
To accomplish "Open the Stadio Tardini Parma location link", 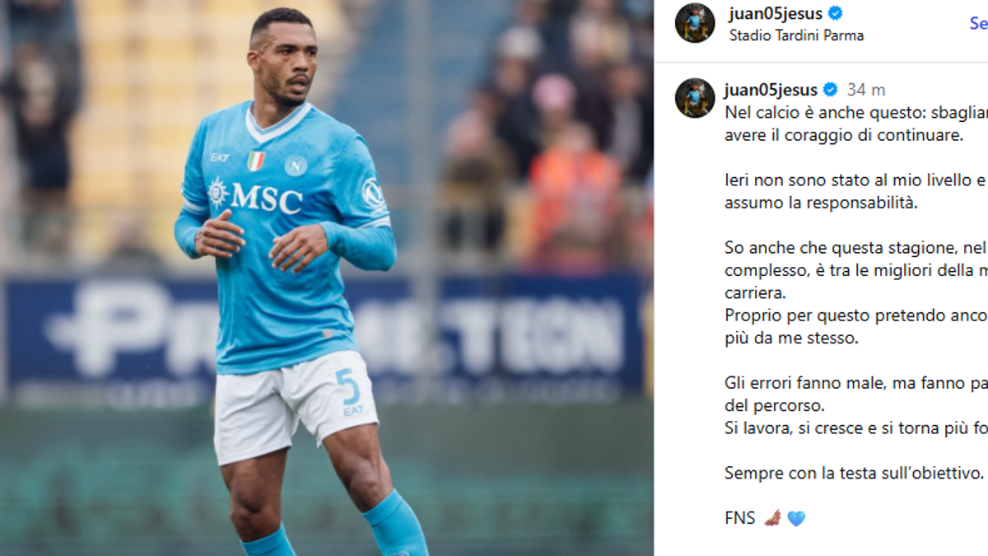I will coord(796,35).
